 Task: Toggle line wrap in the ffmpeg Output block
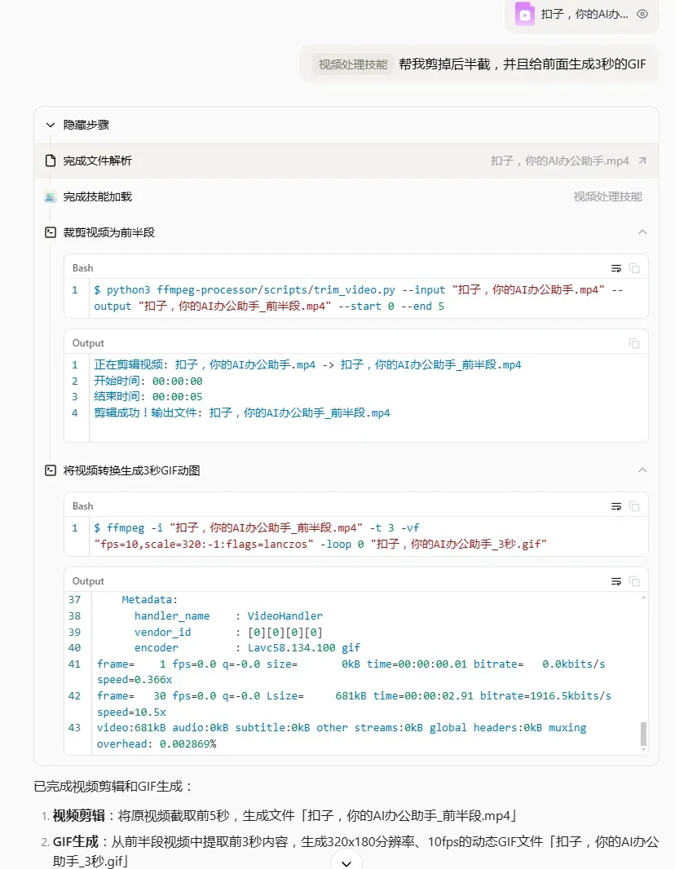(x=616, y=581)
